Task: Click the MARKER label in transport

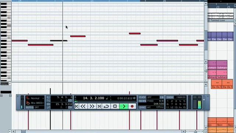Action: 181,98
